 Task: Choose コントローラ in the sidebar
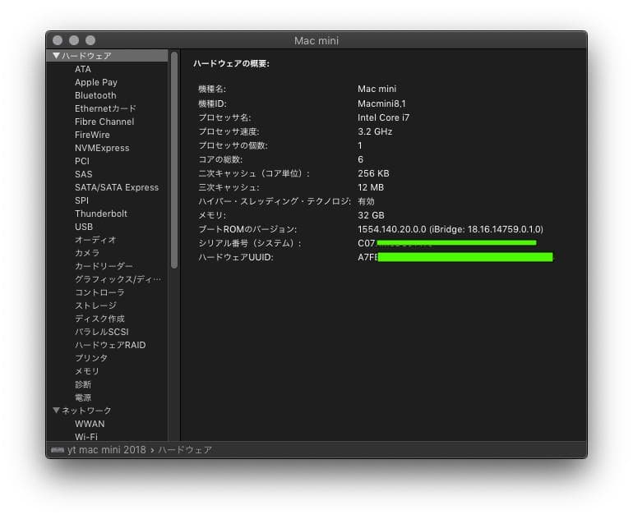pos(99,292)
